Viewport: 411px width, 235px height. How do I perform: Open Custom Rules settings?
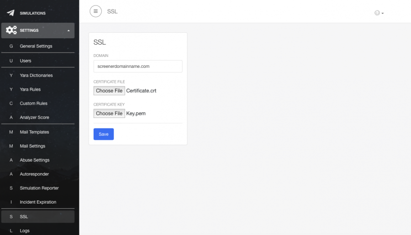coord(33,103)
